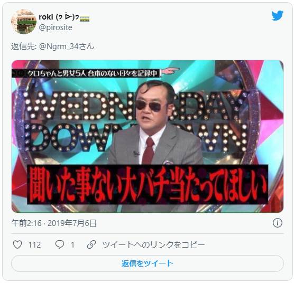Image resolution: width=294 pixels, height=283 pixels.
Task: Click the red caption 聞いた事ない大バチ当たってほしい
Action: point(148,184)
